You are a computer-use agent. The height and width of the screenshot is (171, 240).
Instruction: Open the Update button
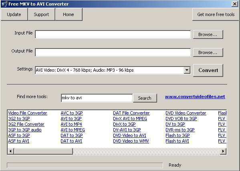(14, 14)
